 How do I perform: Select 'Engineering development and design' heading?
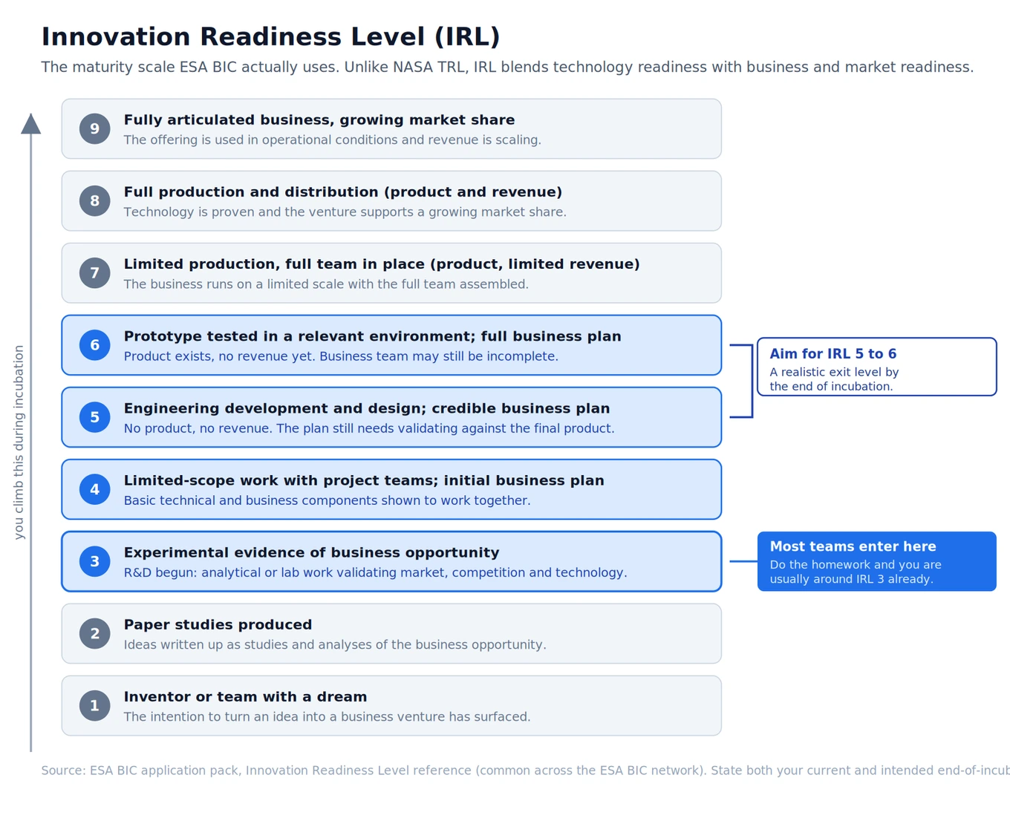367,408
